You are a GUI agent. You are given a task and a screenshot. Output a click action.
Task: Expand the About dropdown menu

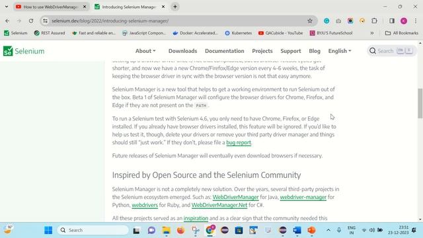(145, 51)
